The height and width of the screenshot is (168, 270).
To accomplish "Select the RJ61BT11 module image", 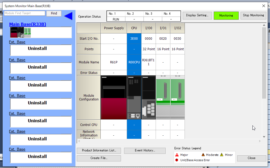I will (x=149, y=97).
